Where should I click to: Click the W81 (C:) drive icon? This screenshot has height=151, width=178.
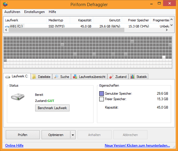click(x=7, y=27)
